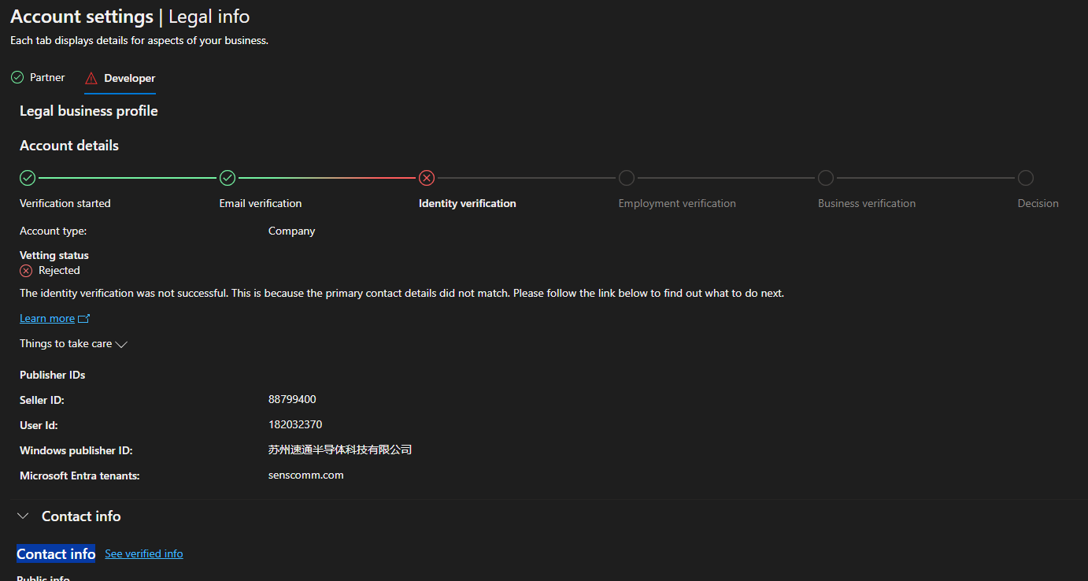Expand Things to take care

[x=73, y=343]
